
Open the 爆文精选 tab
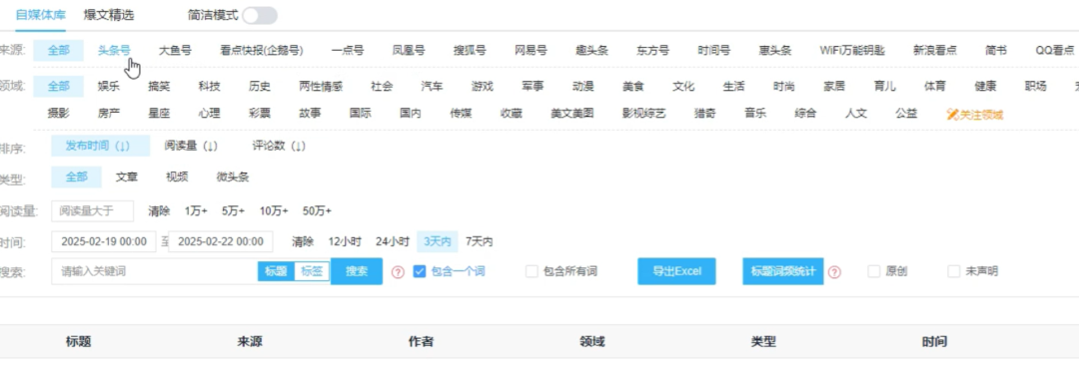[109, 14]
